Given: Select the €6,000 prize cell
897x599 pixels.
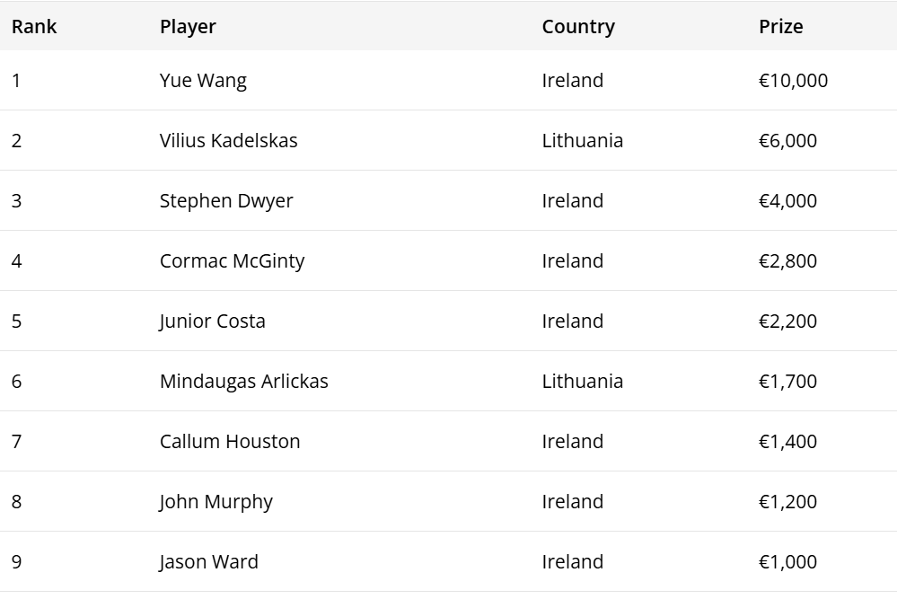Looking at the screenshot, I should pos(787,141).
